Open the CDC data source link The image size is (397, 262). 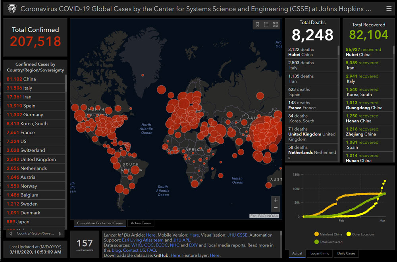[149, 245]
